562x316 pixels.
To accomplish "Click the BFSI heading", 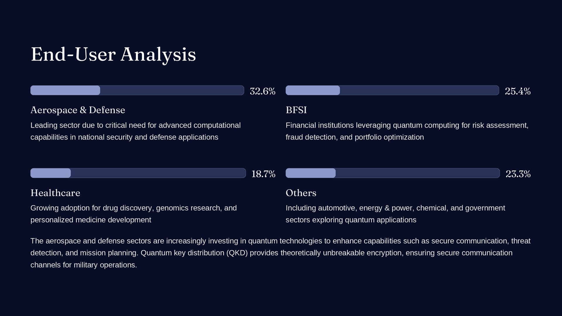I will (x=296, y=110).
